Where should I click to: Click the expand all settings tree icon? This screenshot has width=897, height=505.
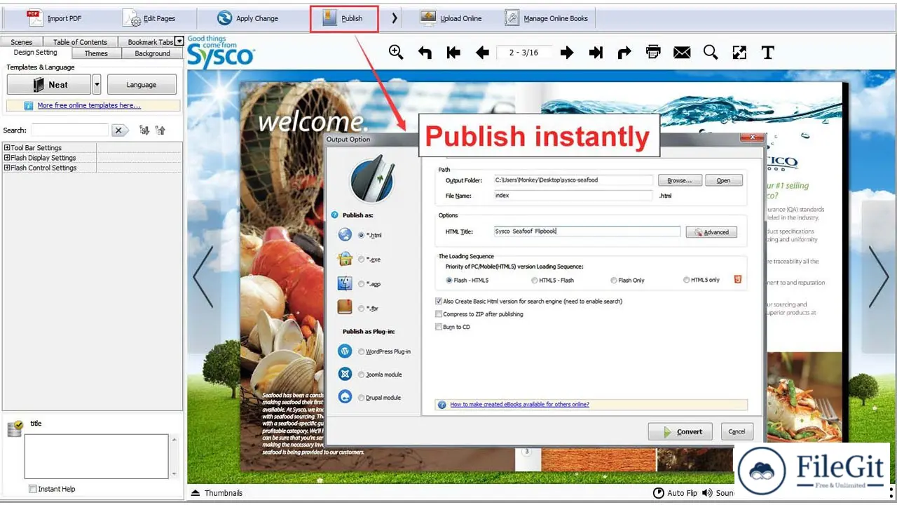144,130
